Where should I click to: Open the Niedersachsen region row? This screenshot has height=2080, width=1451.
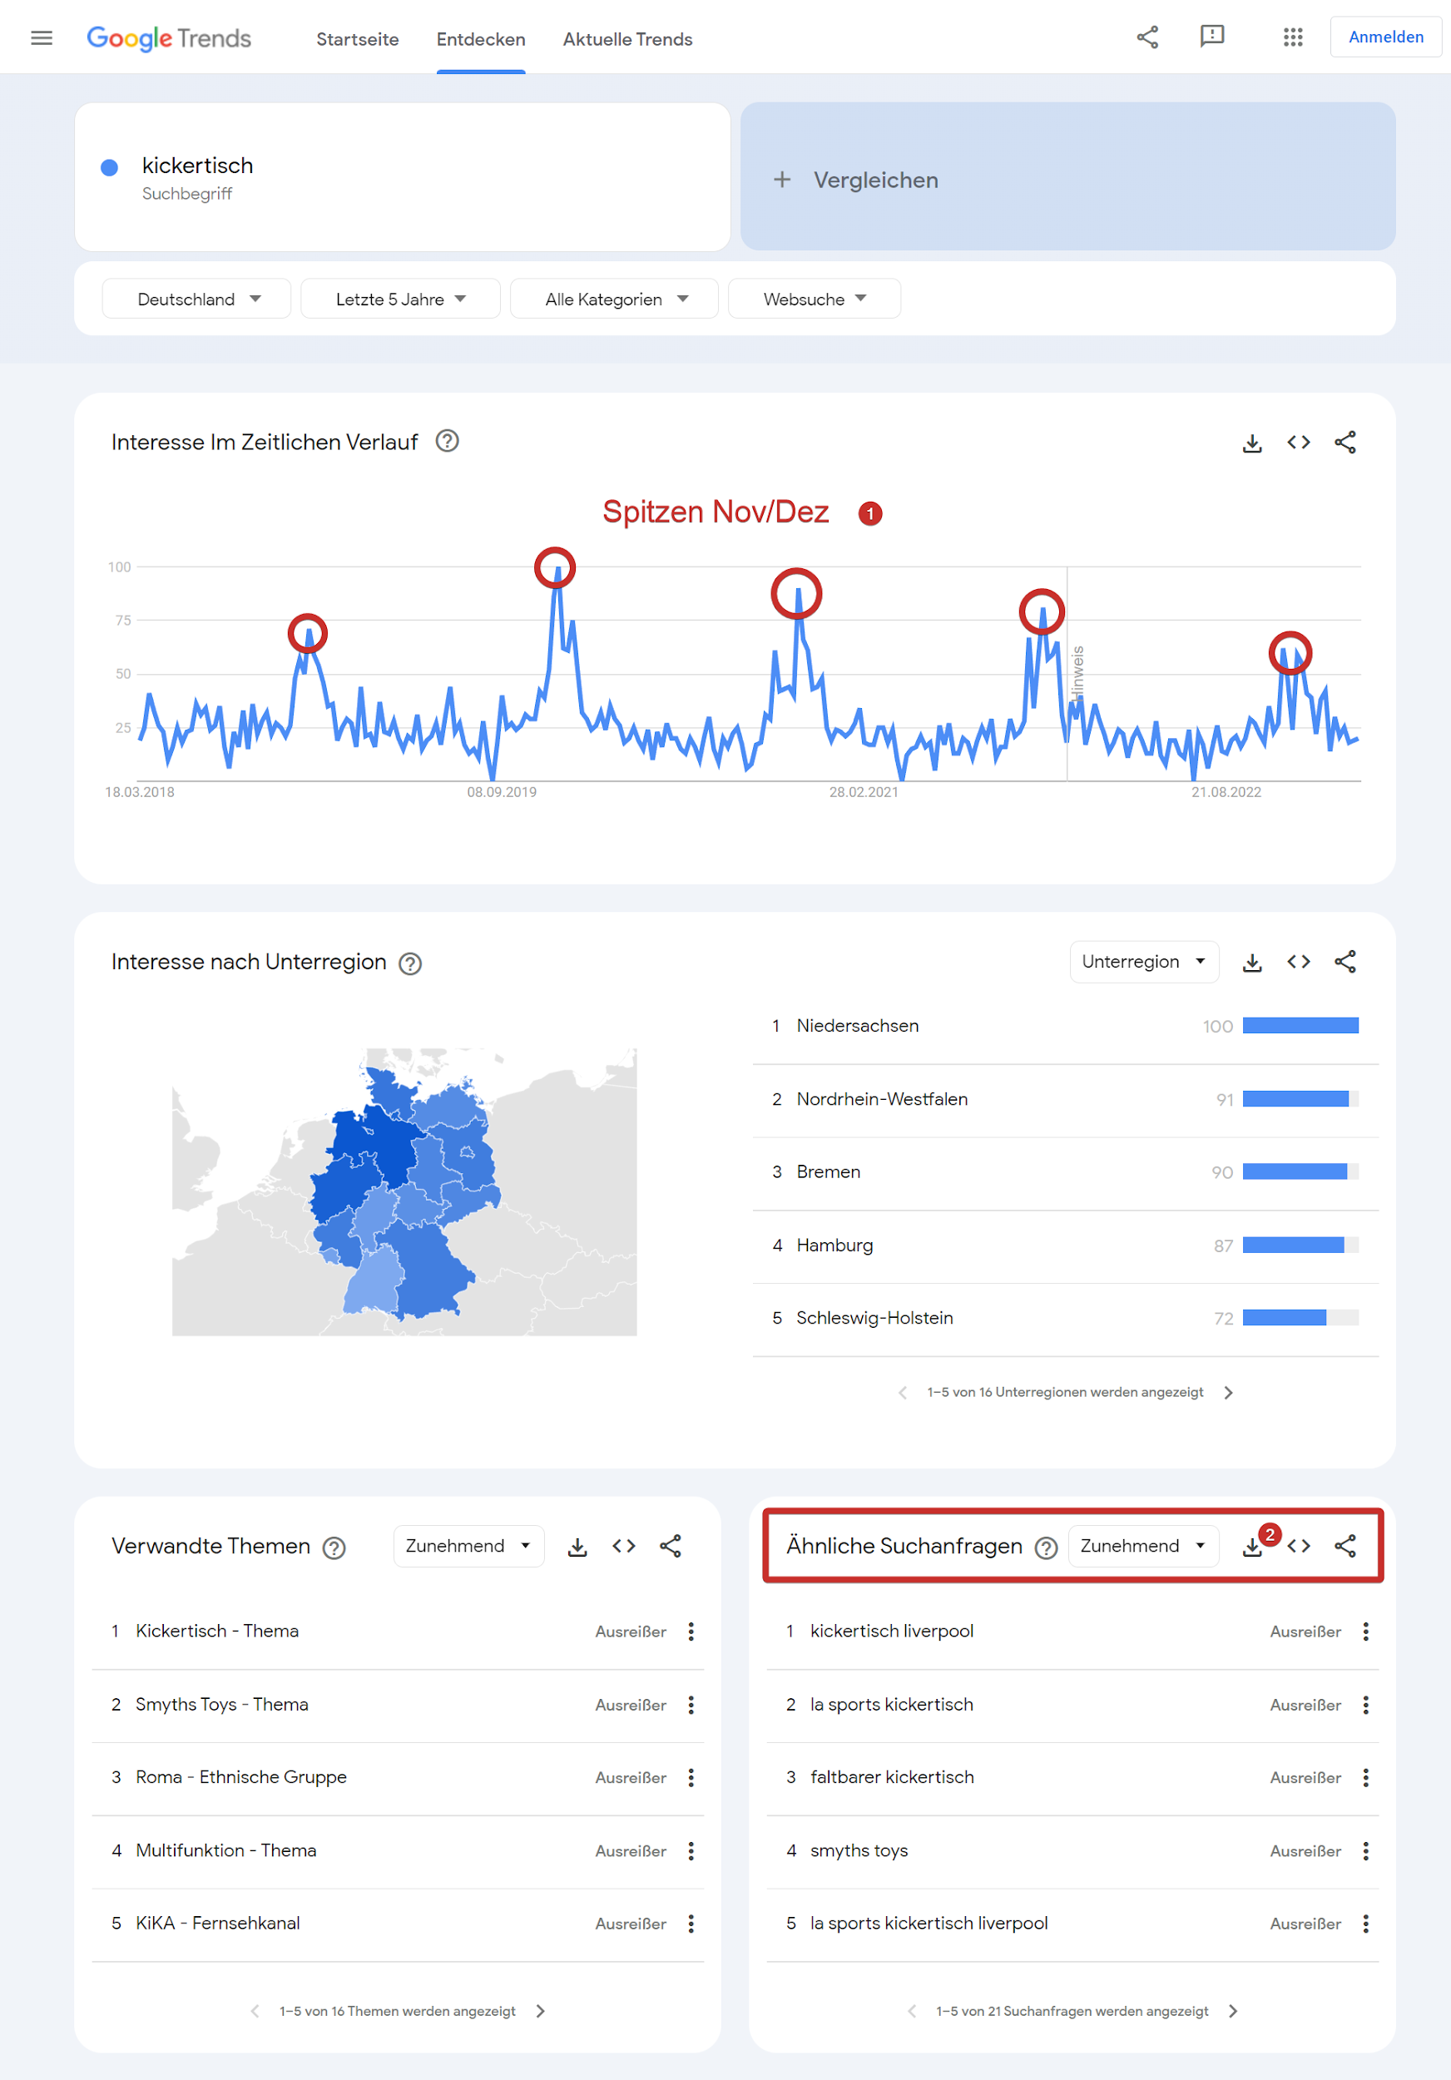(x=1065, y=1026)
